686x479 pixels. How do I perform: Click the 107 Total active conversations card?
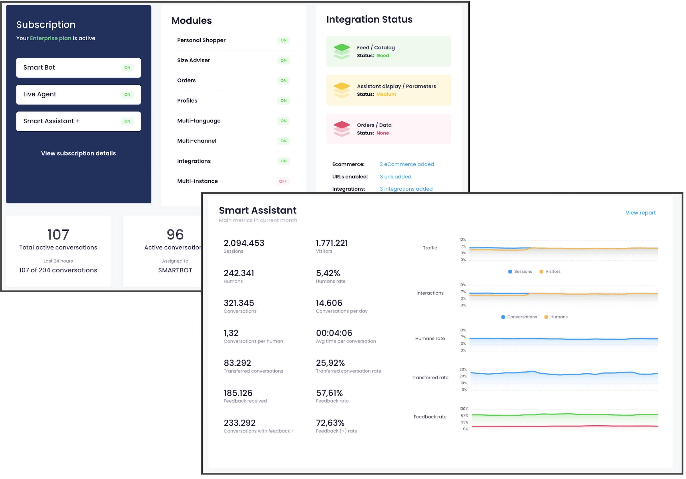point(58,251)
